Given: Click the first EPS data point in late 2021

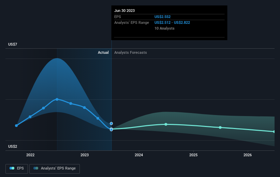Looking at the screenshot, I should click(x=16, y=126).
